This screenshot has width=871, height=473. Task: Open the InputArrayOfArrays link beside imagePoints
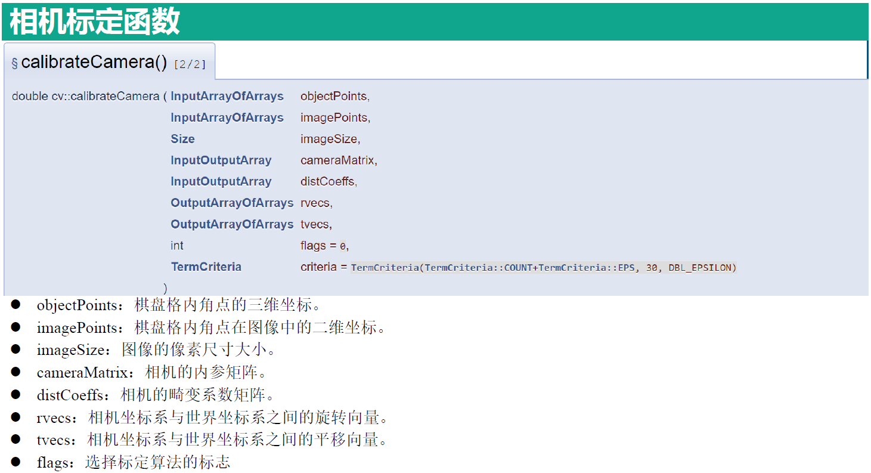tap(227, 118)
